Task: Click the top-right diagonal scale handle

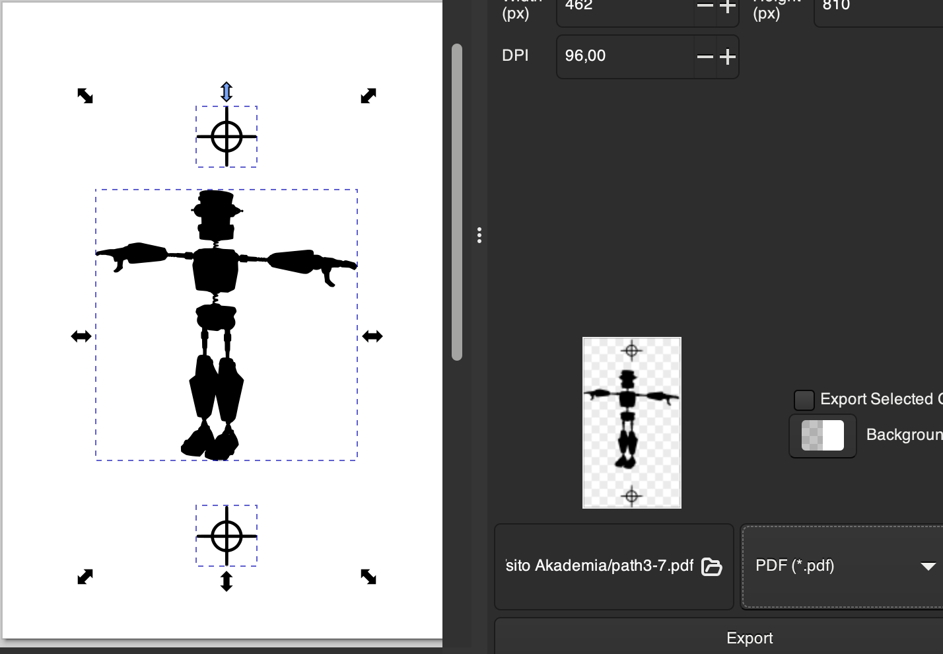Action: pyautogui.click(x=368, y=96)
